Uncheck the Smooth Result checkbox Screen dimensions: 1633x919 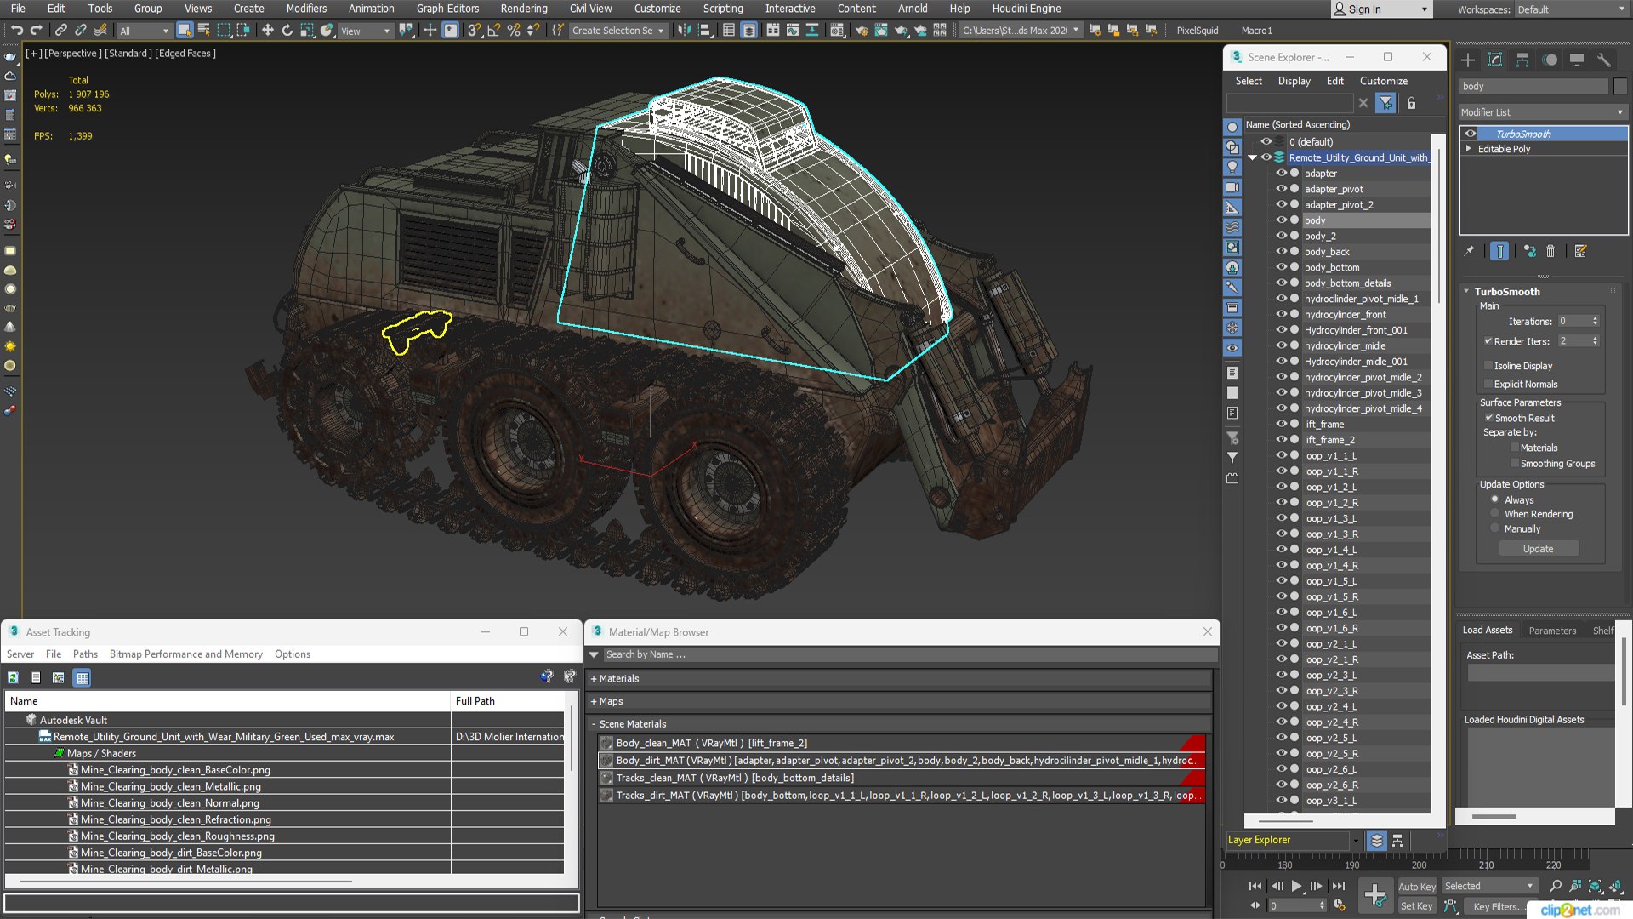pyautogui.click(x=1488, y=418)
